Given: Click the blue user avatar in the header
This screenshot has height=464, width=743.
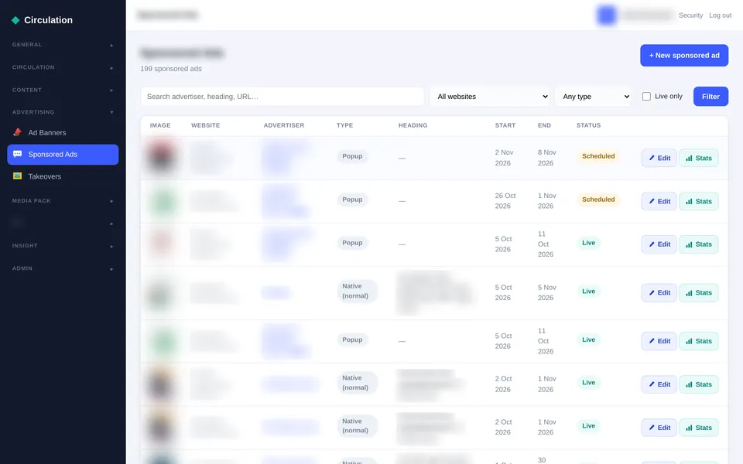Looking at the screenshot, I should [x=606, y=15].
